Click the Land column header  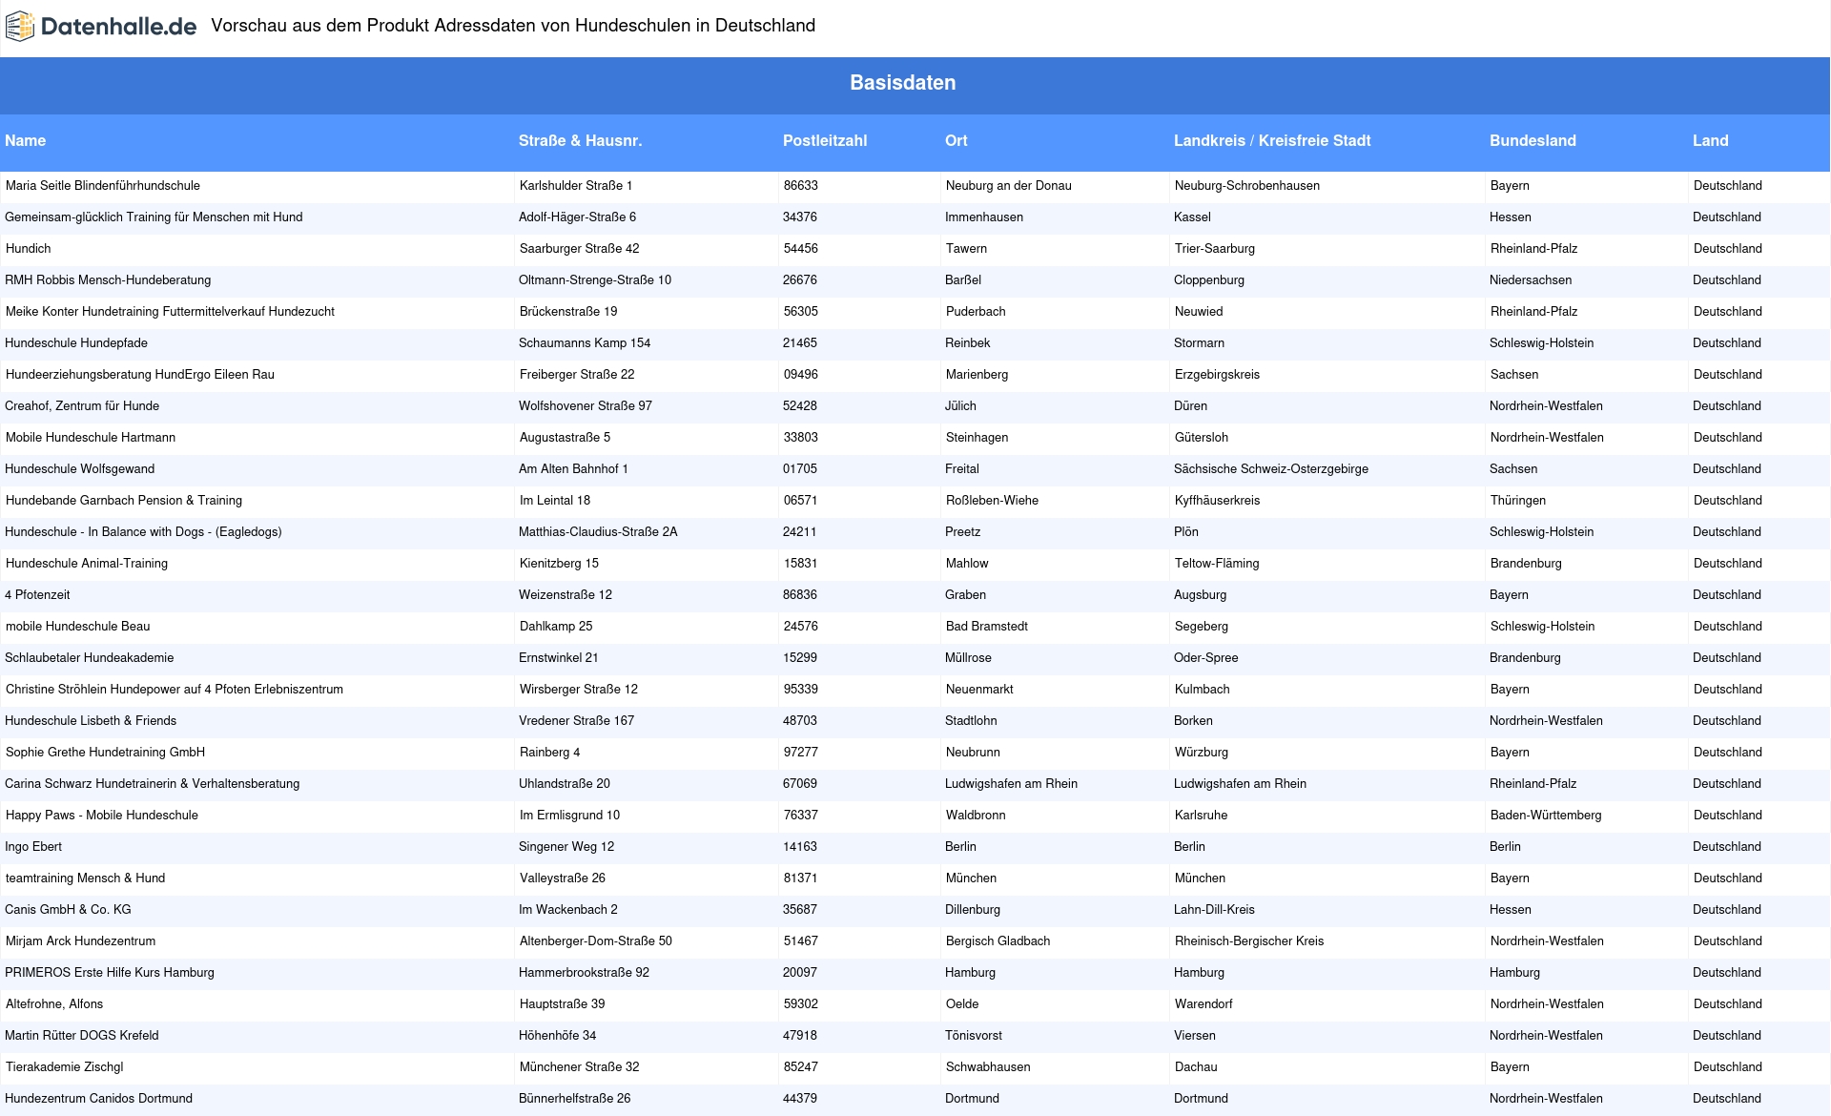coord(1710,140)
